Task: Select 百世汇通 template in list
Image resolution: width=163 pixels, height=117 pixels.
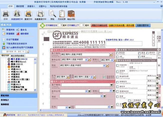Action: (x=15, y=82)
